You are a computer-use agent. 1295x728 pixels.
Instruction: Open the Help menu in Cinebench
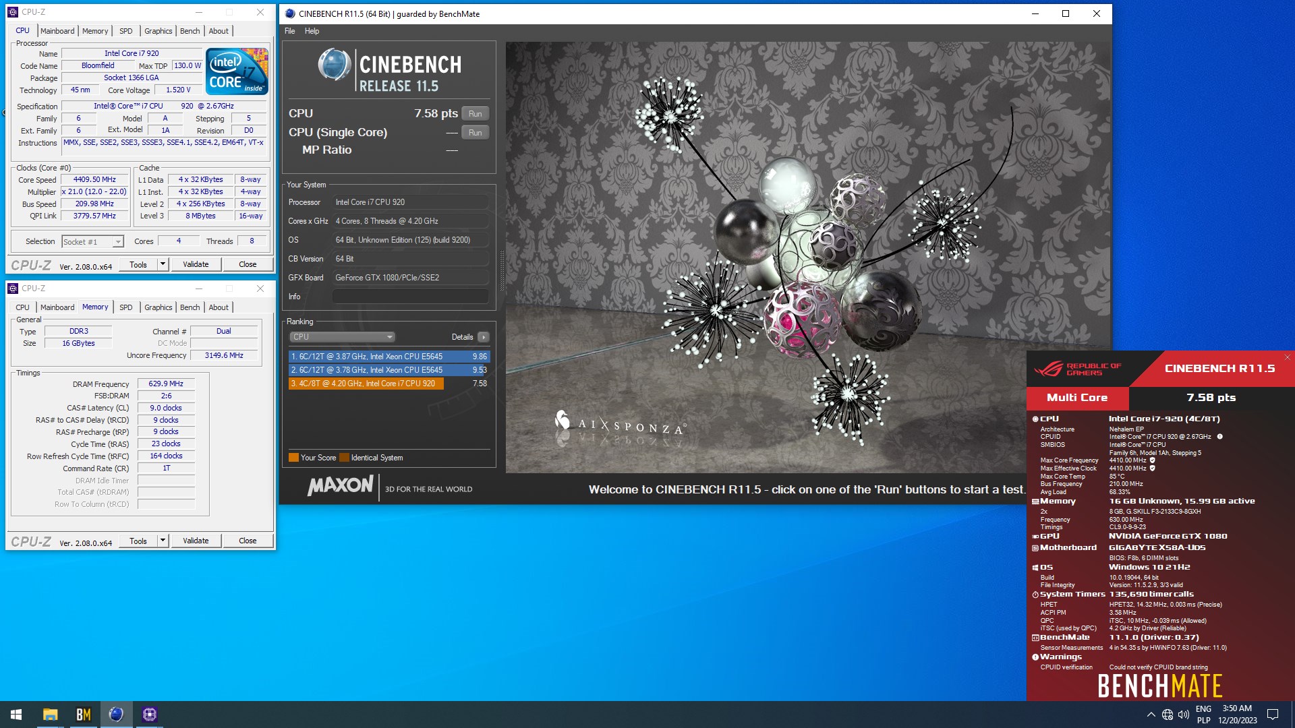312,31
